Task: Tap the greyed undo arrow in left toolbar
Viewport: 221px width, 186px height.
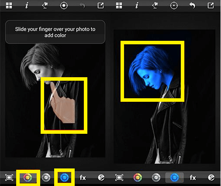Action: [x=83, y=6]
